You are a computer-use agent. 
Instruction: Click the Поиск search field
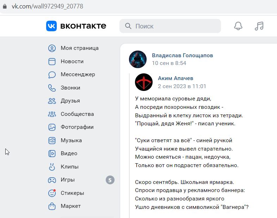coord(170,26)
